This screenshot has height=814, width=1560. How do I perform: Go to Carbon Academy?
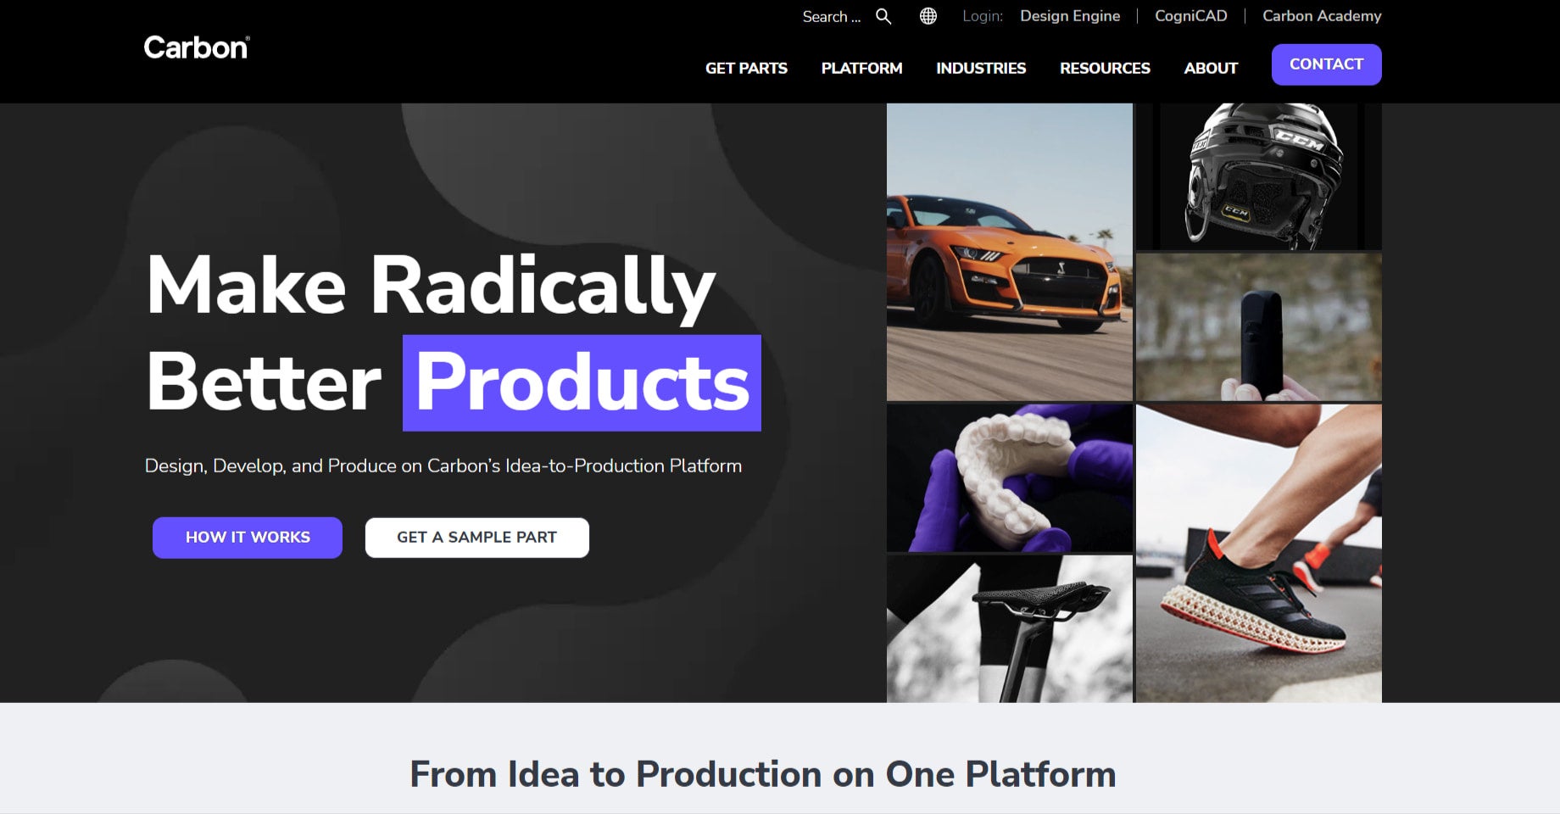click(x=1322, y=16)
